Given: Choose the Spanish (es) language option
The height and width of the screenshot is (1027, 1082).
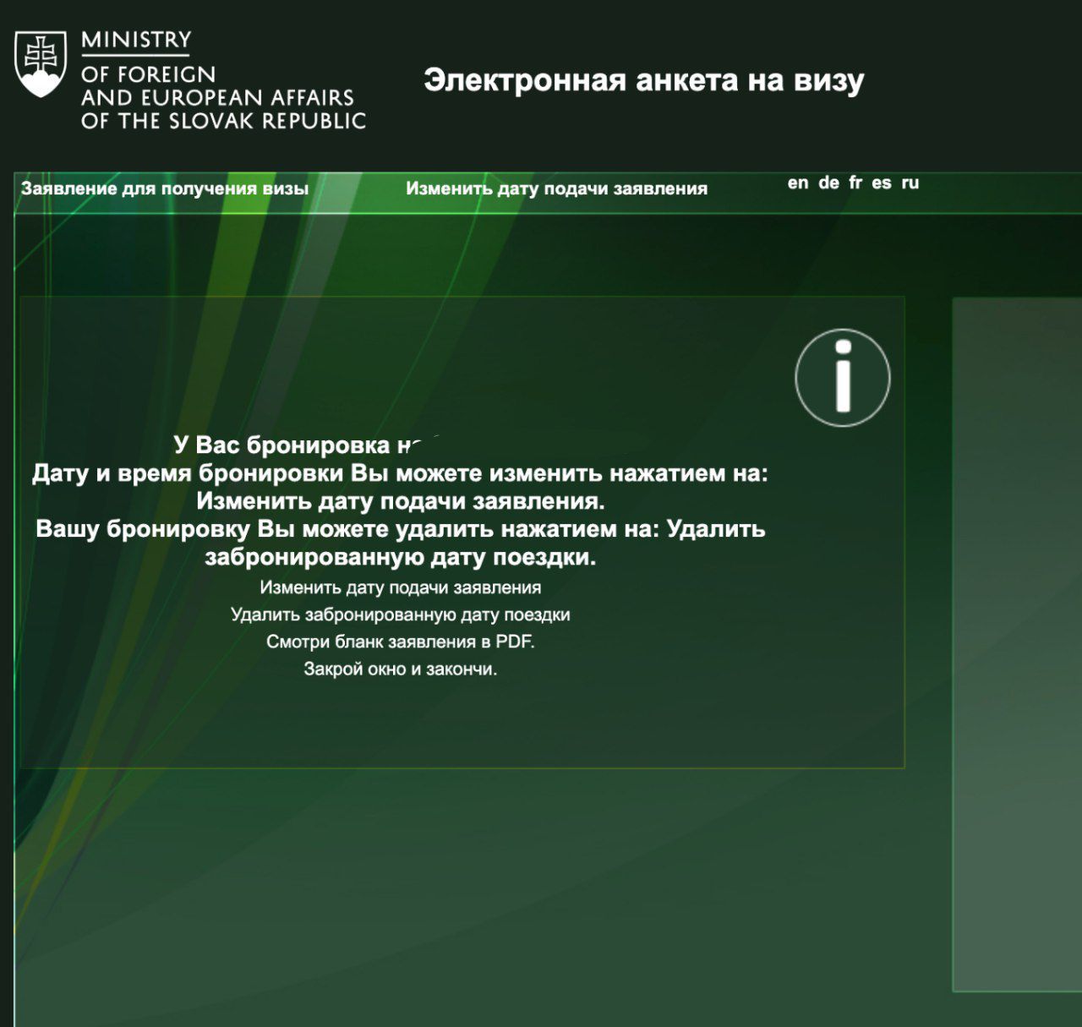Looking at the screenshot, I should (882, 183).
